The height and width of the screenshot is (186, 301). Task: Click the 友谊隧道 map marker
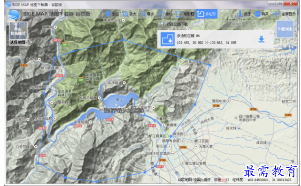pos(90,122)
